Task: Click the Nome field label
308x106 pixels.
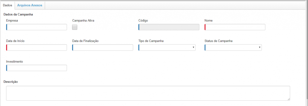Action: [x=208, y=20]
